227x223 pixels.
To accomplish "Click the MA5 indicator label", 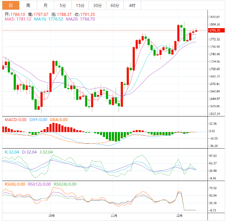I will click(x=18, y=19).
